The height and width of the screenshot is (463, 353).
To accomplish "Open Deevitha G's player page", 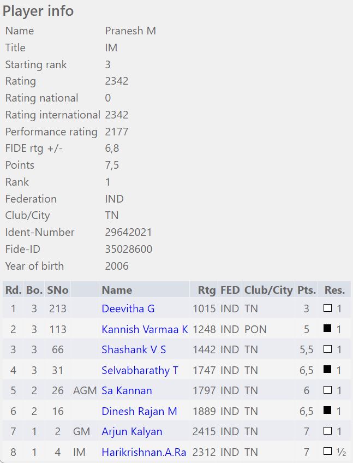I will [128, 308].
